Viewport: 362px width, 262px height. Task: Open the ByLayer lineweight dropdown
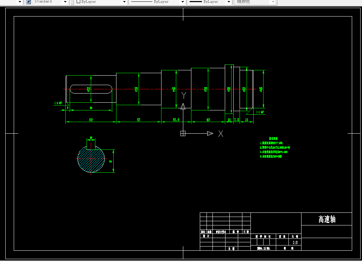click(x=229, y=2)
